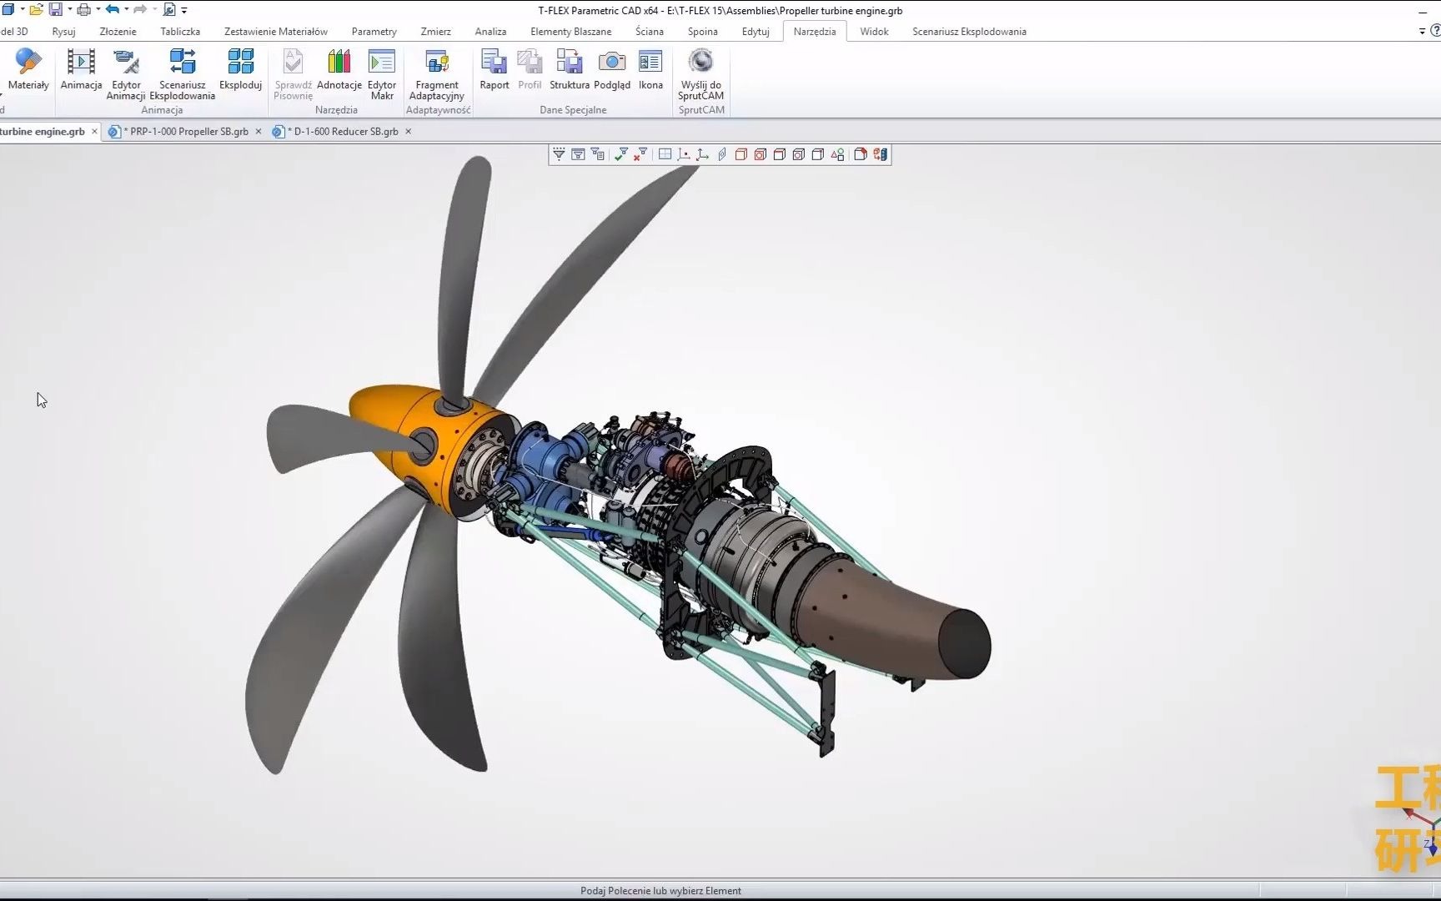1441x901 pixels.
Task: Expand the save dropdown arrow
Action: coord(70,9)
